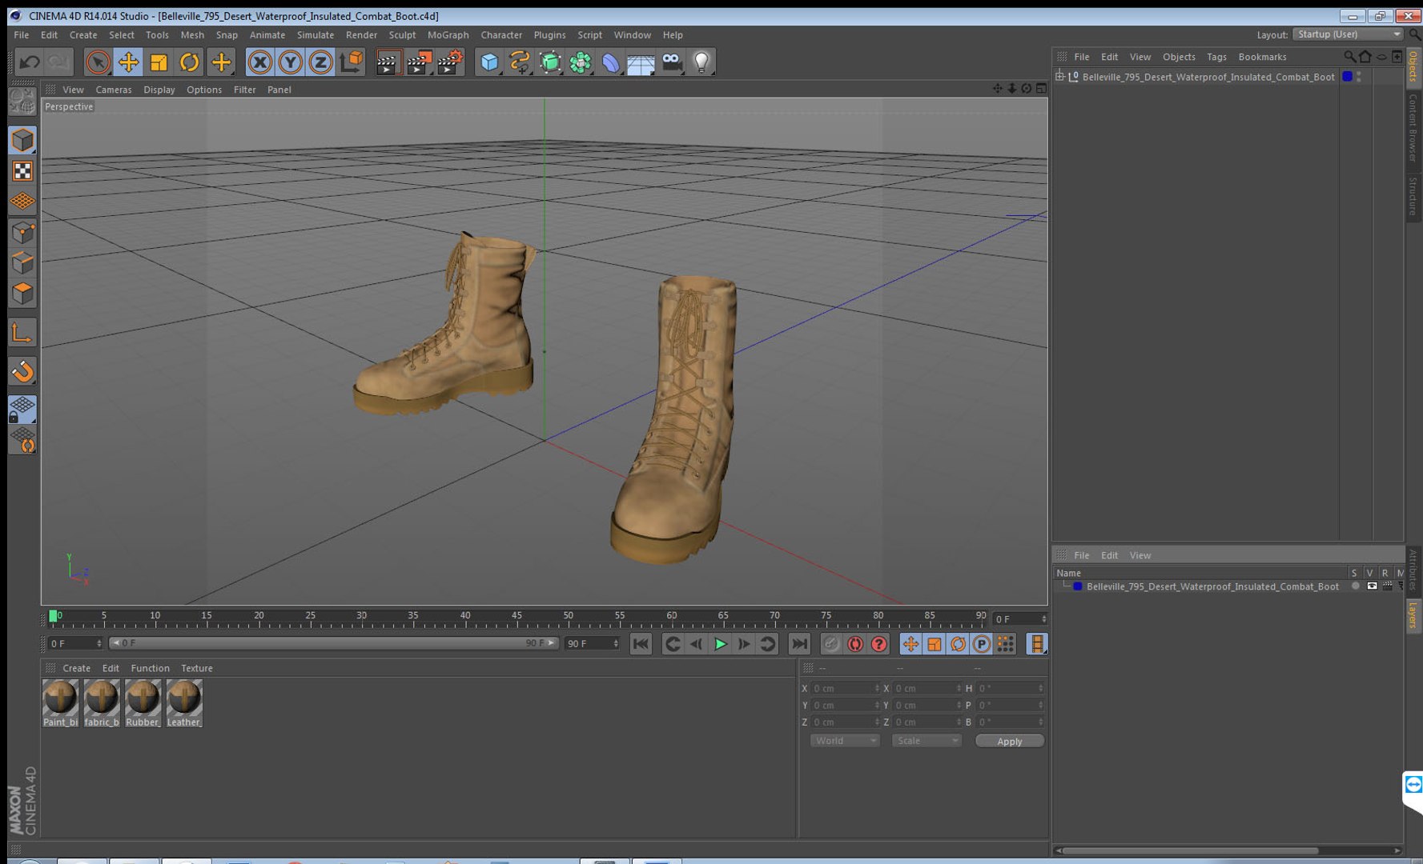
Task: Play animation forward
Action: tap(720, 644)
